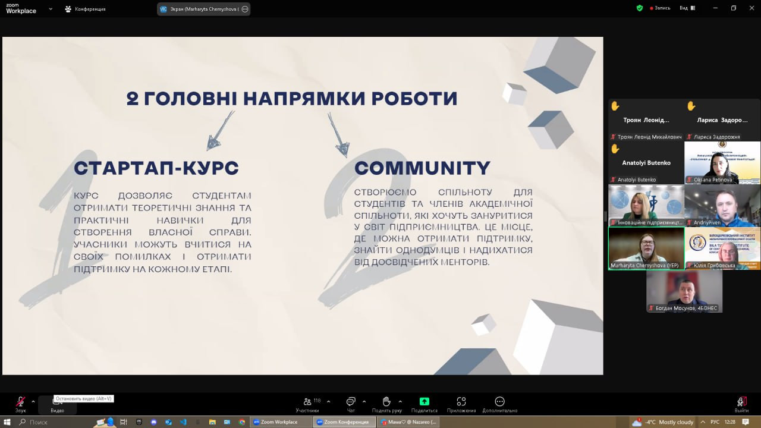Select Юлія Грибовська video tile
The height and width of the screenshot is (428, 761).
(722, 248)
